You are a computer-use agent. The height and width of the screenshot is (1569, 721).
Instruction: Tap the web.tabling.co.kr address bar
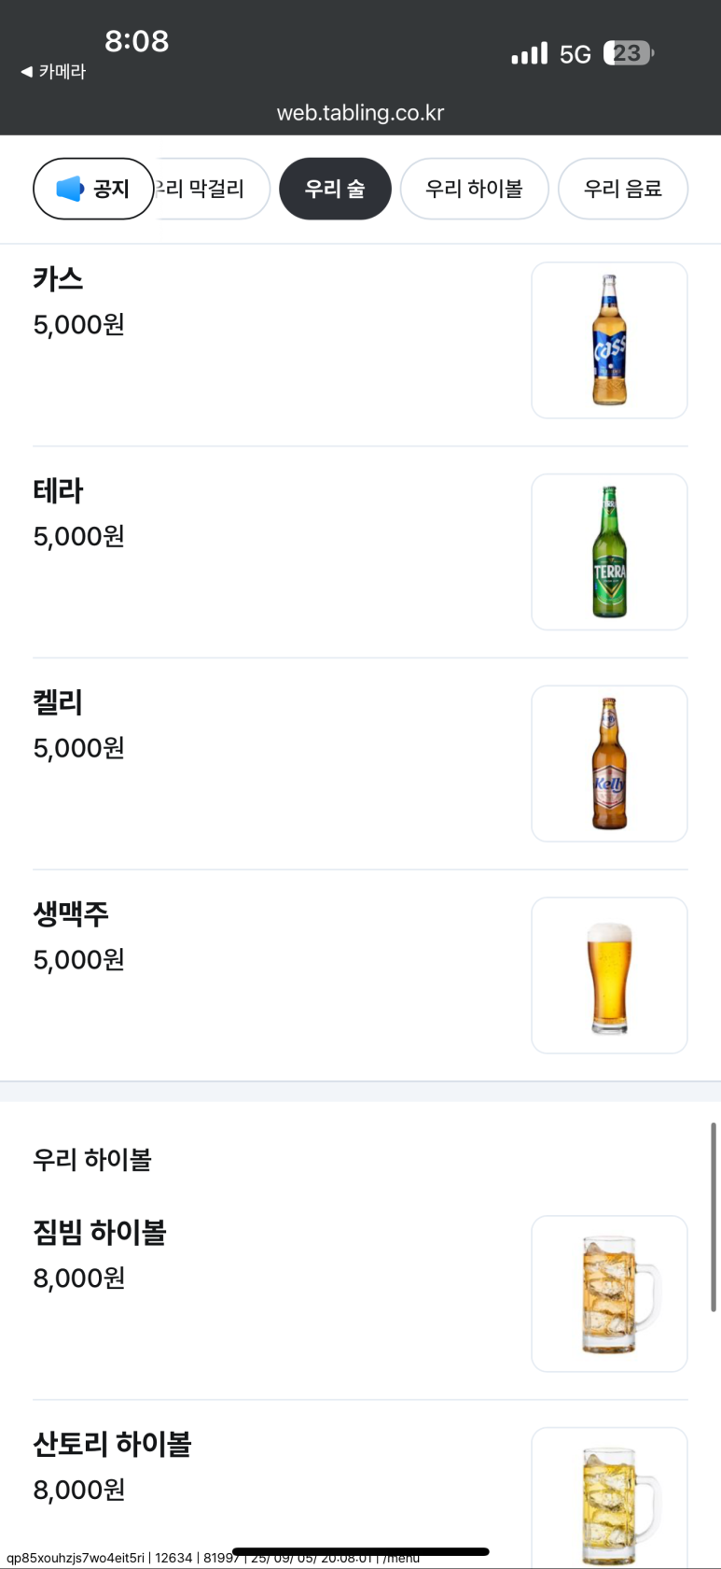pos(360,113)
